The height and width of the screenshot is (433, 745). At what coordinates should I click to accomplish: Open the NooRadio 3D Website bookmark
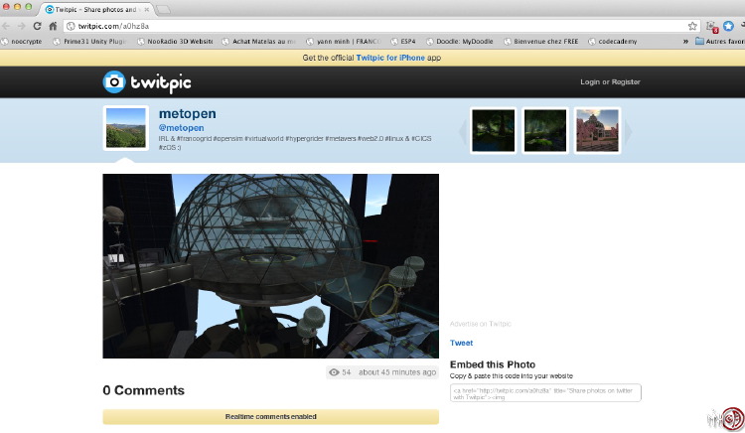[x=175, y=42]
